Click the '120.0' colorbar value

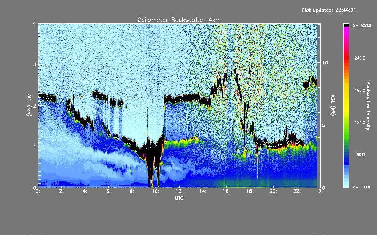coord(360,123)
